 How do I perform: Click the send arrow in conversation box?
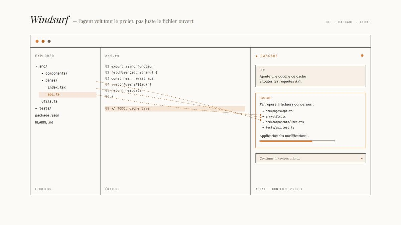point(362,158)
